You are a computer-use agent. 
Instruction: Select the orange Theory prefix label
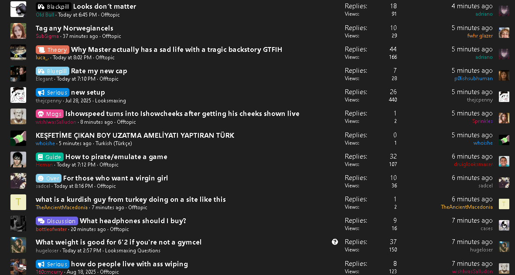click(53, 50)
